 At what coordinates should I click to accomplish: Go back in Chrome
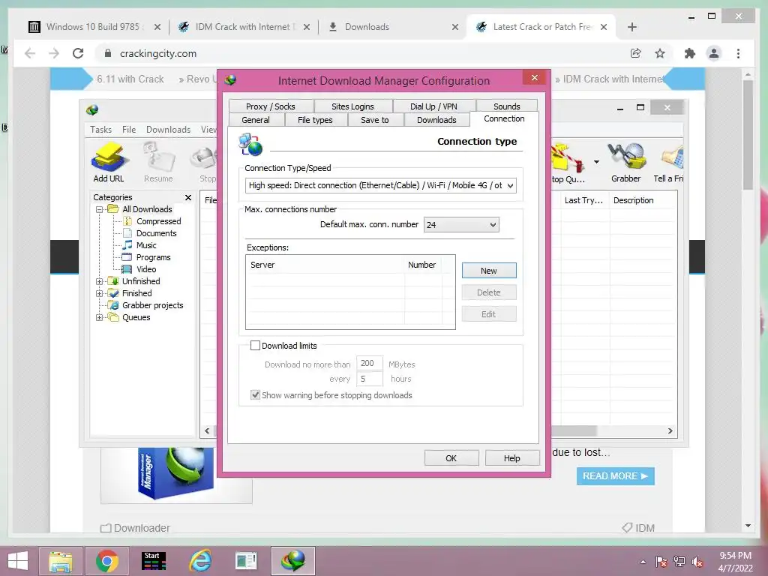(x=30, y=53)
